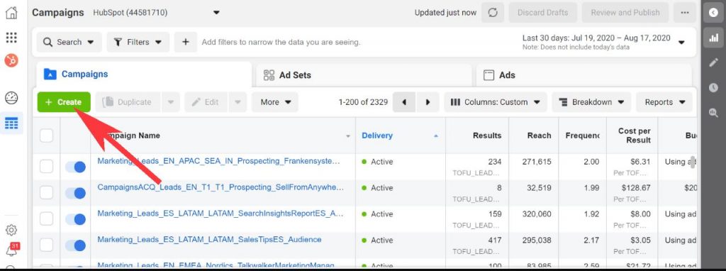This screenshot has width=726, height=271.
Task: Click the Discard Drafts button
Action: click(542, 13)
